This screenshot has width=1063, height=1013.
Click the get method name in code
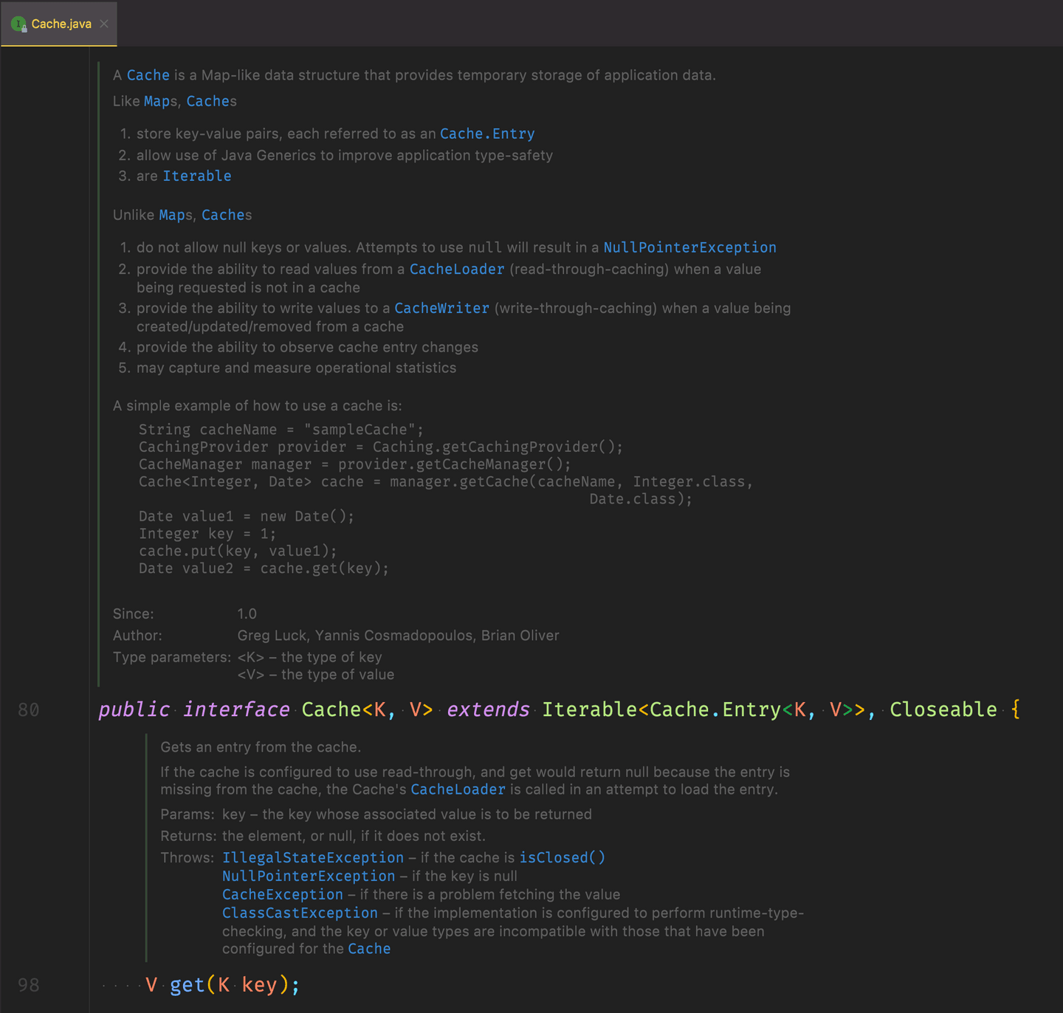pos(188,985)
